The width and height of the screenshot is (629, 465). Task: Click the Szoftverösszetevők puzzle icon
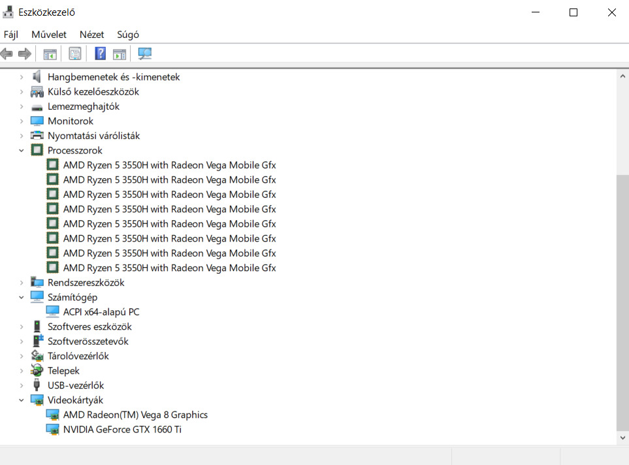click(x=38, y=341)
